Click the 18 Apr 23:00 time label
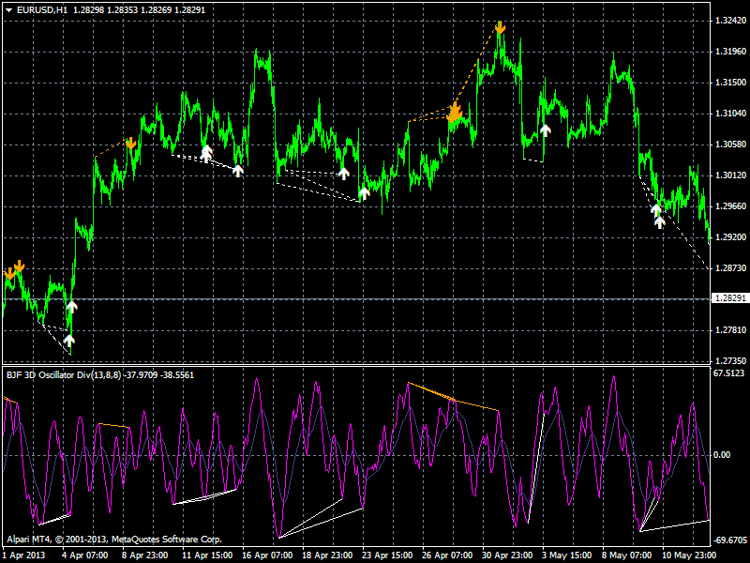Viewport: 750px width, 563px height. [x=327, y=555]
